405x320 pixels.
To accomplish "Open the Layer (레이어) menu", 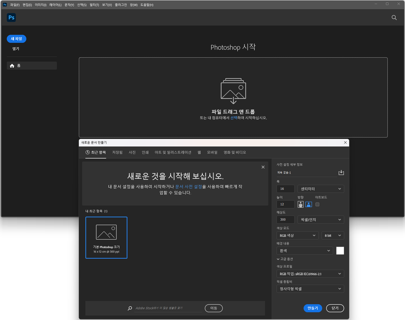I will [55, 5].
